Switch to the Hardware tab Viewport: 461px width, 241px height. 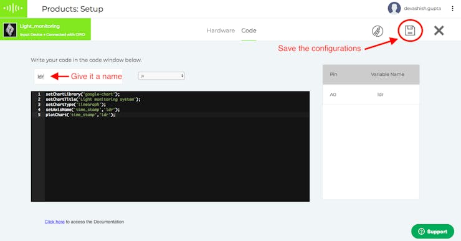click(x=221, y=31)
